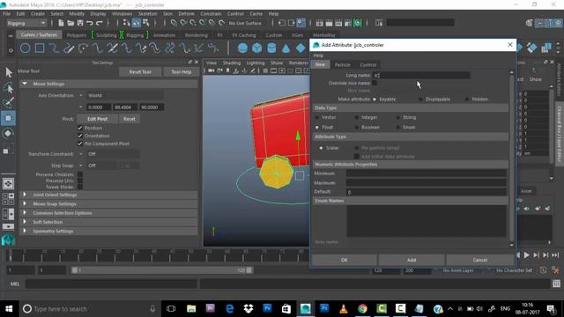Click in the Long name field
564x317 pixels.
(x=421, y=76)
